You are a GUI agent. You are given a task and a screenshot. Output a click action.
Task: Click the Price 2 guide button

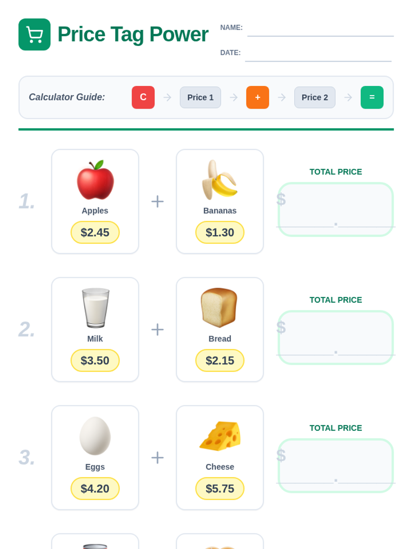point(315,97)
